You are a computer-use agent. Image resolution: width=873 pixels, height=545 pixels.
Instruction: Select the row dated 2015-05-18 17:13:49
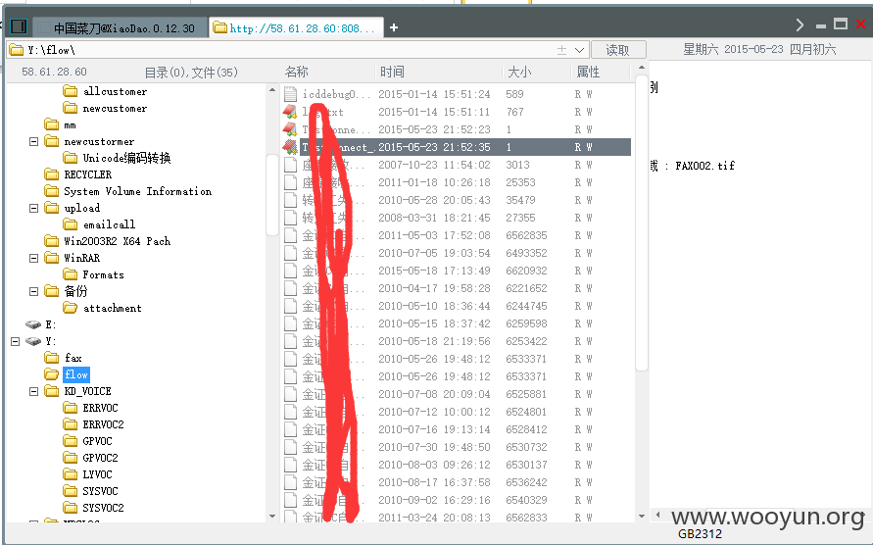click(456, 271)
